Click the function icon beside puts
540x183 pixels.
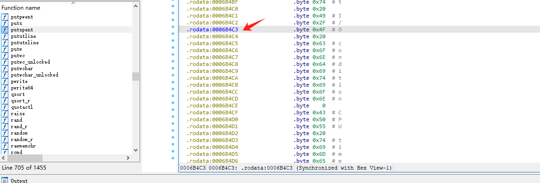pyautogui.click(x=5, y=24)
